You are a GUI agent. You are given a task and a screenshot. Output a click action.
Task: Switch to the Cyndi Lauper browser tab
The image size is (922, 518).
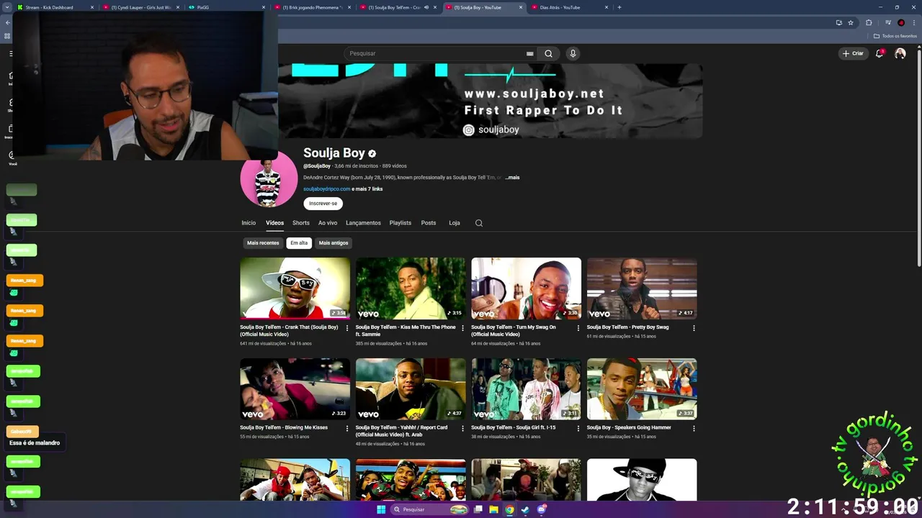coord(141,7)
